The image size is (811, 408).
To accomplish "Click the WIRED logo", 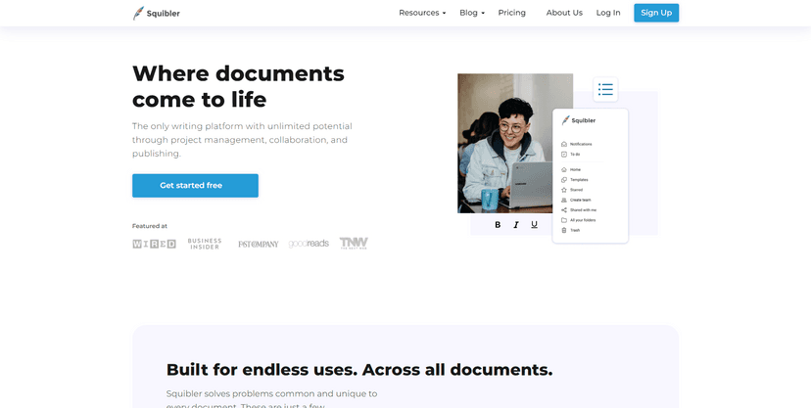I will point(154,244).
